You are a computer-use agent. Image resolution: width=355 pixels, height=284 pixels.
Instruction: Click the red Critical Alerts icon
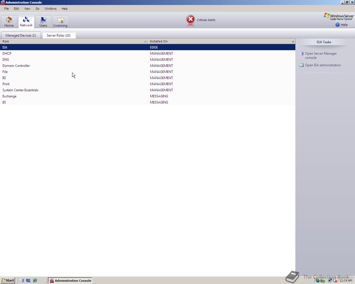tap(191, 19)
